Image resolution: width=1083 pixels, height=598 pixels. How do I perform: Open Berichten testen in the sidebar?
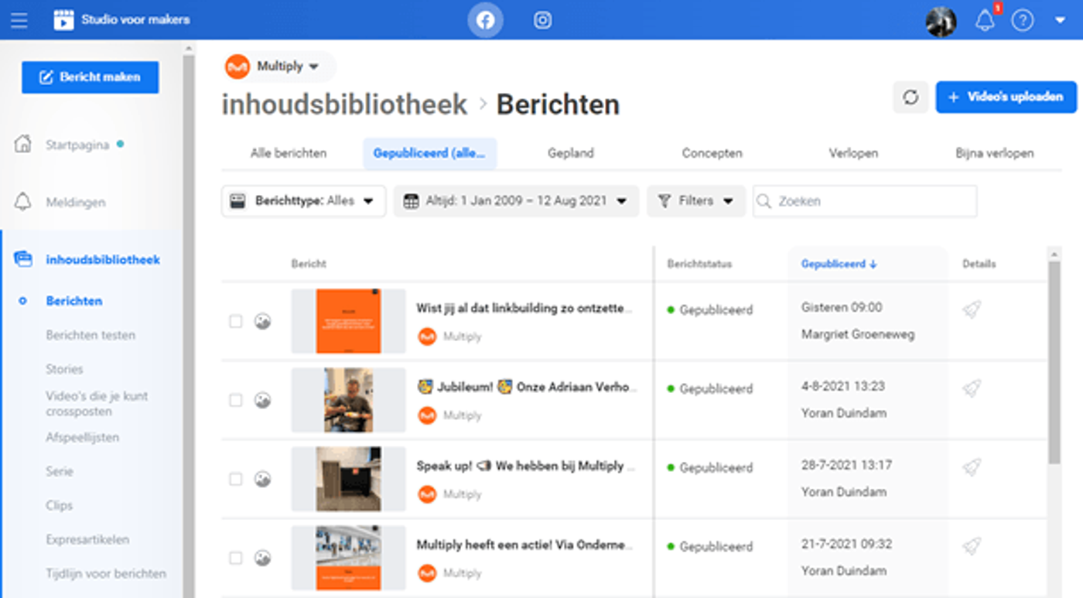[x=91, y=335]
